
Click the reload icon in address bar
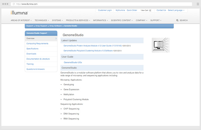(x=14, y=4)
